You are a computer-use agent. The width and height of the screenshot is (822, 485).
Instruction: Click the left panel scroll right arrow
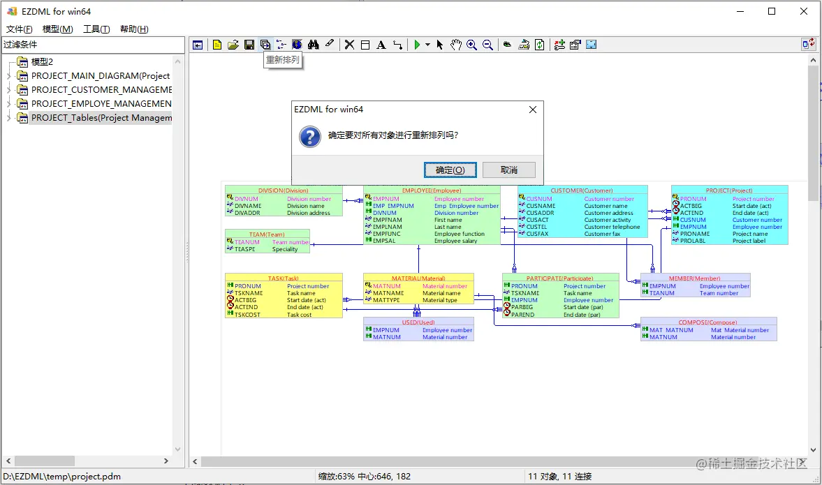click(x=166, y=461)
